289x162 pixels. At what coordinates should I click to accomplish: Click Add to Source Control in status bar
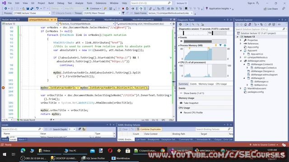coord(264,145)
